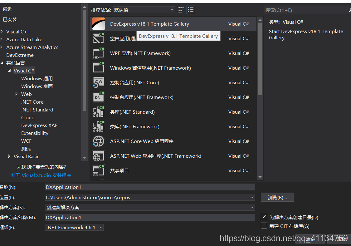Screen dimensions: 351x246
Task: Toggle 为解决方案创建目录 checkbox
Action: [264, 217]
